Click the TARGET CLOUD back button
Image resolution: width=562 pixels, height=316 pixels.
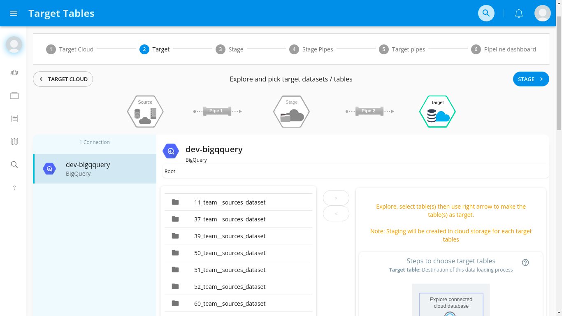63,79
